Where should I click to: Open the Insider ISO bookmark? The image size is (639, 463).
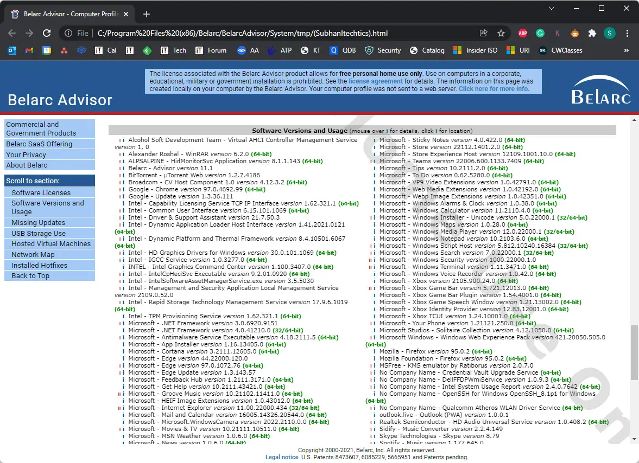pyautogui.click(x=475, y=50)
